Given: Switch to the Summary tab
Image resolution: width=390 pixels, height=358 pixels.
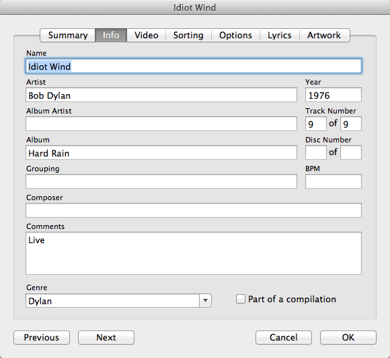Looking at the screenshot, I should pos(68,36).
